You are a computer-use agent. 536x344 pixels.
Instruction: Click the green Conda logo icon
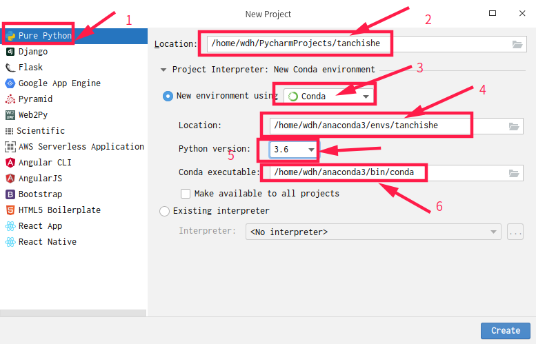click(x=293, y=97)
